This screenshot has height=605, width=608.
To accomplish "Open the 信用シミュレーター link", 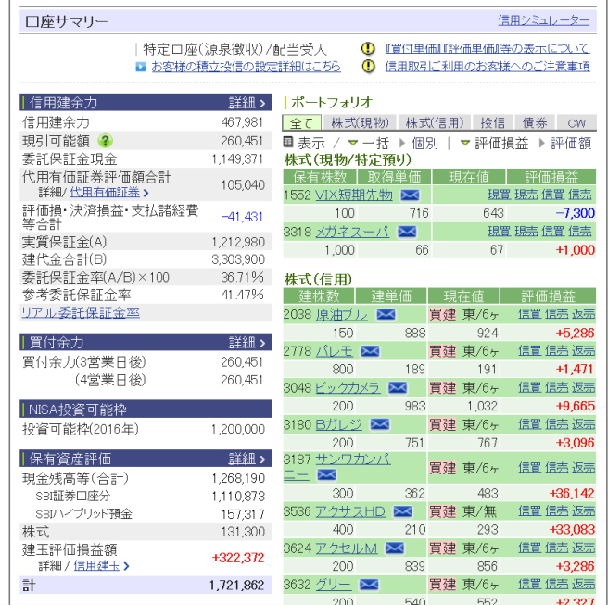I will click(x=543, y=20).
